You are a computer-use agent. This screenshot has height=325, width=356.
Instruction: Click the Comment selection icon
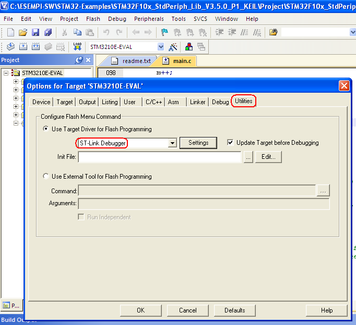[244, 32]
